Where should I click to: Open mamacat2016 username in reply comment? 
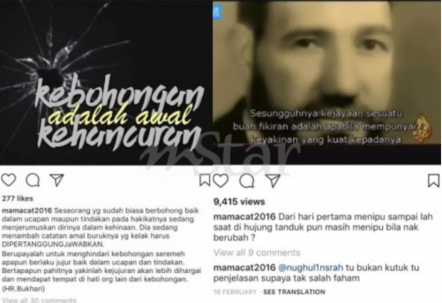(x=244, y=268)
